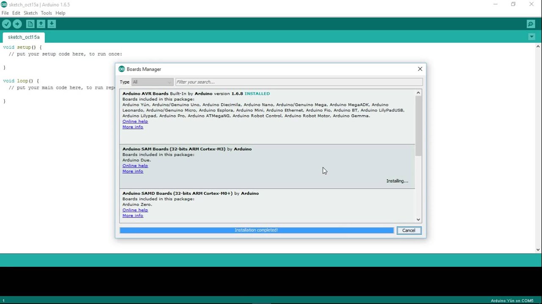Viewport: 542px width, 304px height.
Task: Open Online help for Arduino SAM Boards
Action: point(135,166)
